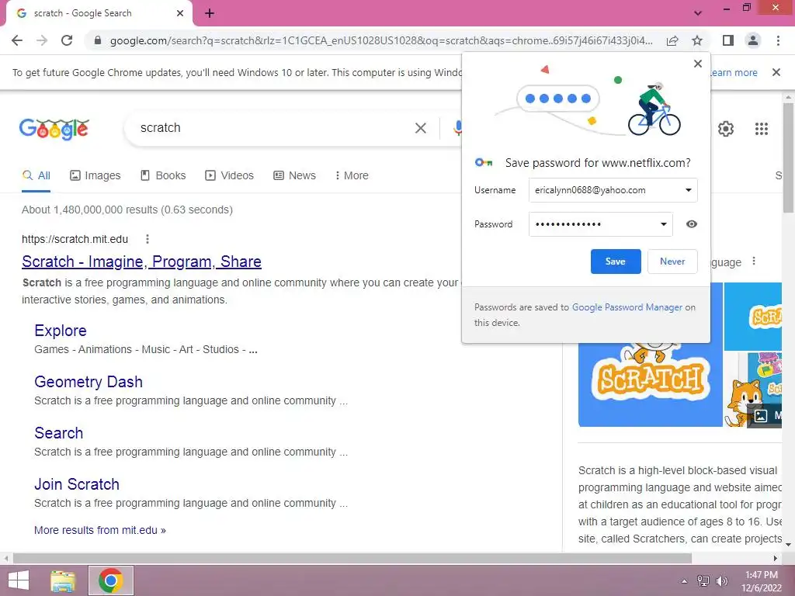Screen dimensions: 795x596
Task: Close the scratch - Google Search tab
Action: [180, 13]
